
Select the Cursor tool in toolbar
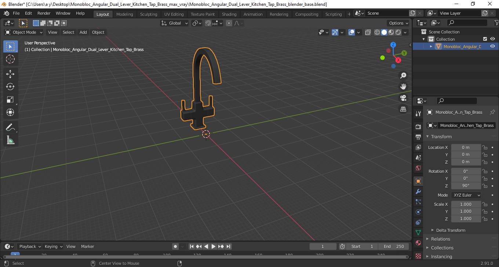(x=10, y=59)
